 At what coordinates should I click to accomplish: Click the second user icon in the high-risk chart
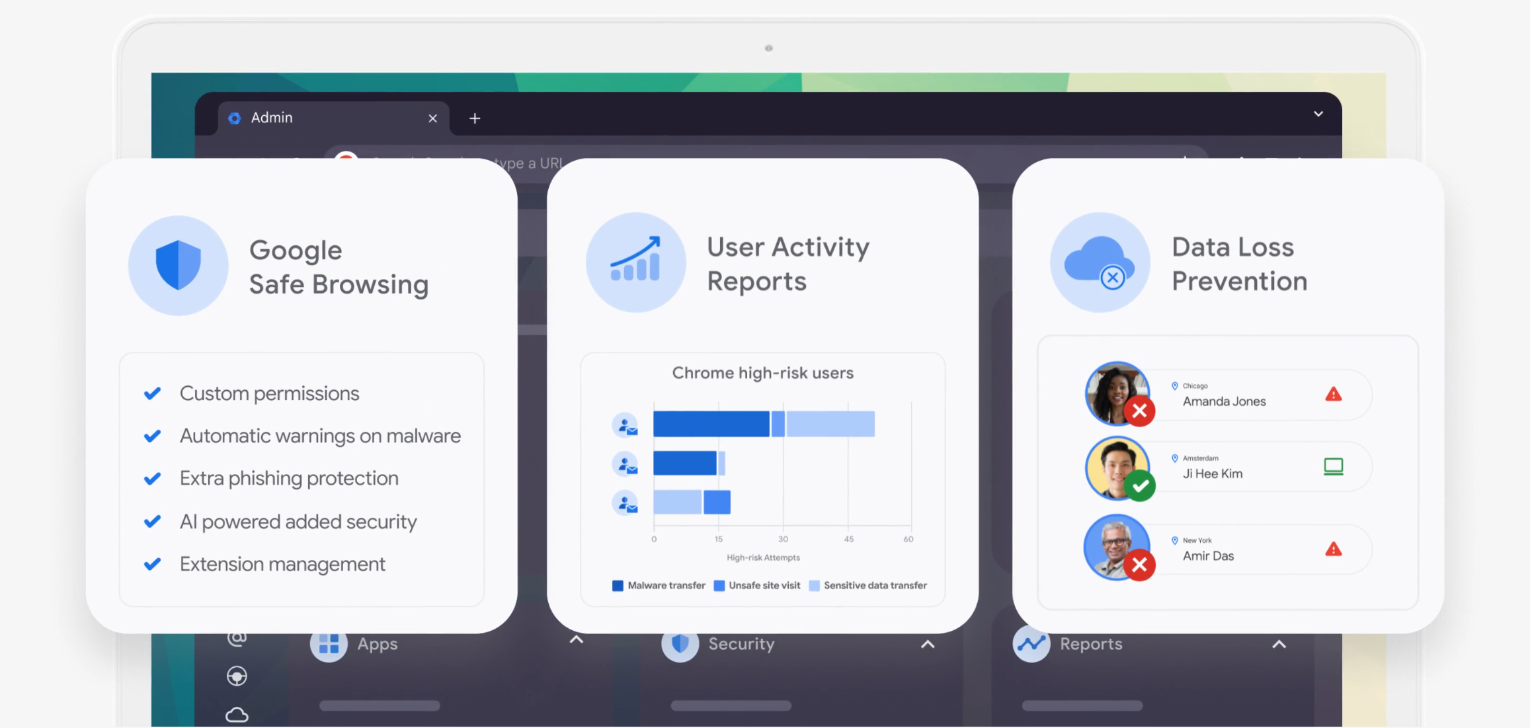[x=625, y=464]
